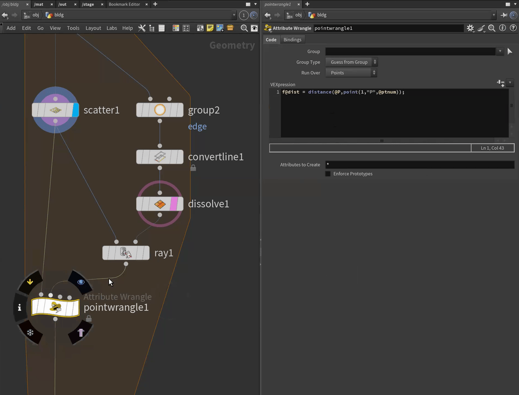Open the network editor search magnifier

coord(244,28)
